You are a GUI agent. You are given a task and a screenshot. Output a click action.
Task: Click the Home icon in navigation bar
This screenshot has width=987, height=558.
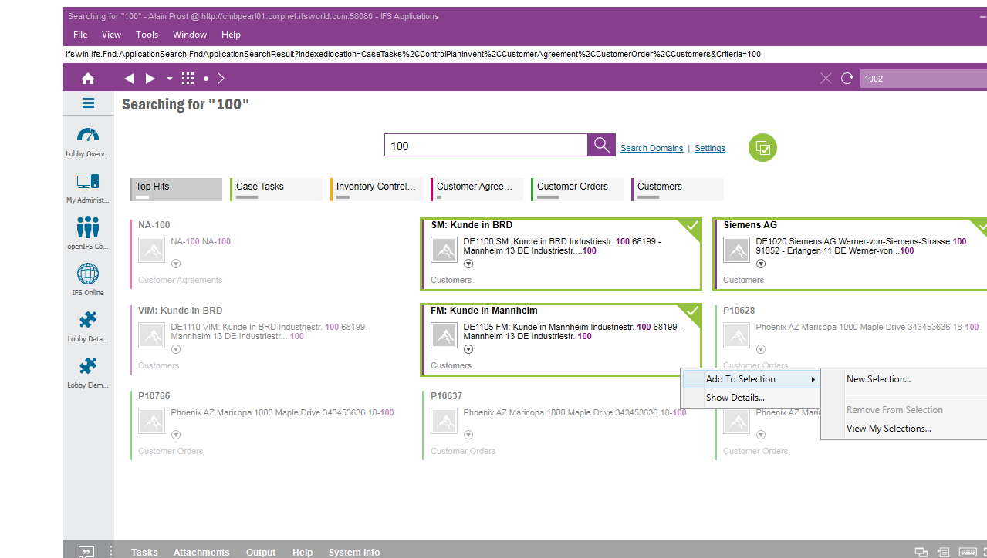tap(88, 79)
